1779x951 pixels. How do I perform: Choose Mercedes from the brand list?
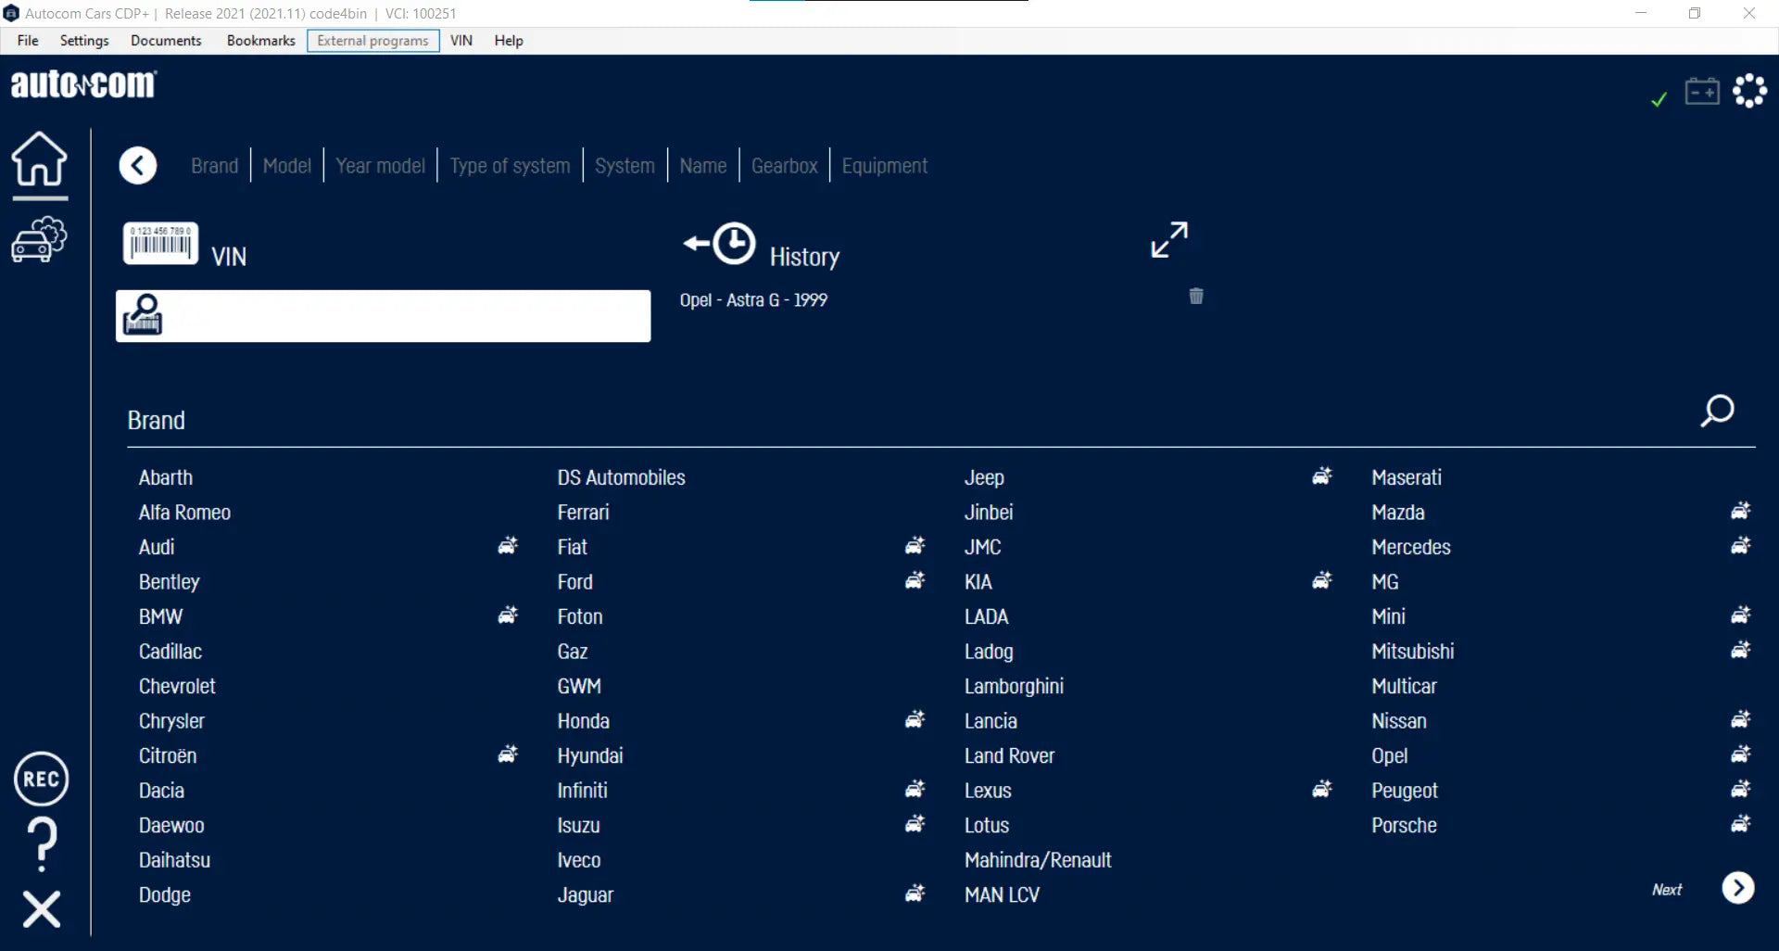point(1410,547)
